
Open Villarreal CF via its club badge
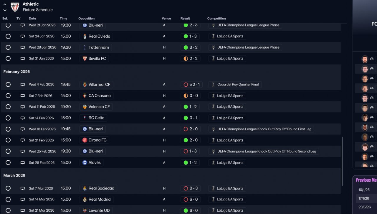[85, 85]
